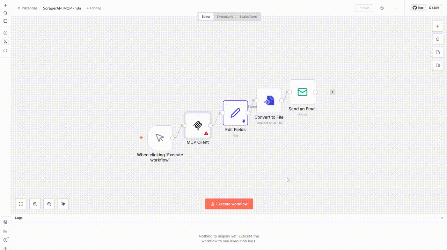
Task: Fit workflow to view
Action: click(21, 204)
